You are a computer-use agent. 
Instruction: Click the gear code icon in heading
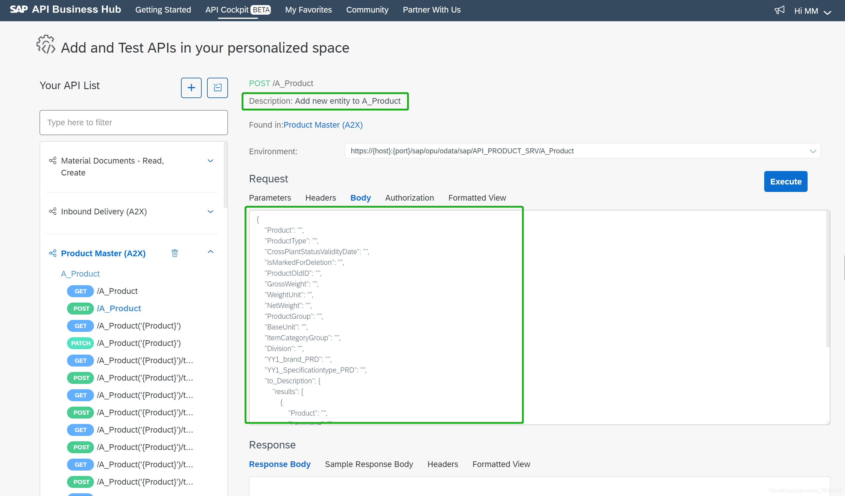click(x=46, y=44)
